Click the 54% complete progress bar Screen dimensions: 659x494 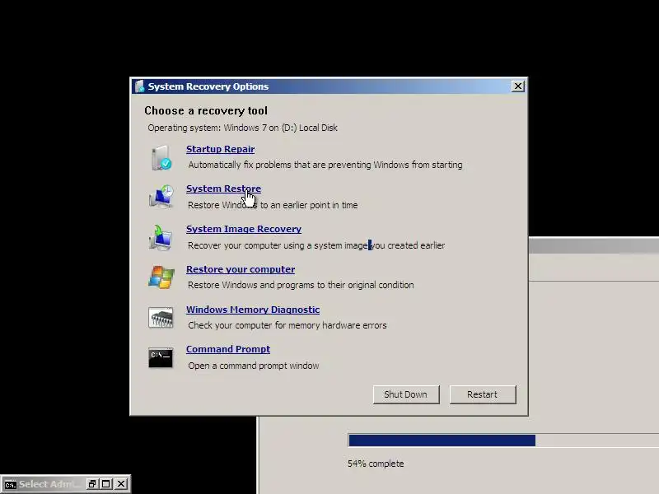coord(503,440)
